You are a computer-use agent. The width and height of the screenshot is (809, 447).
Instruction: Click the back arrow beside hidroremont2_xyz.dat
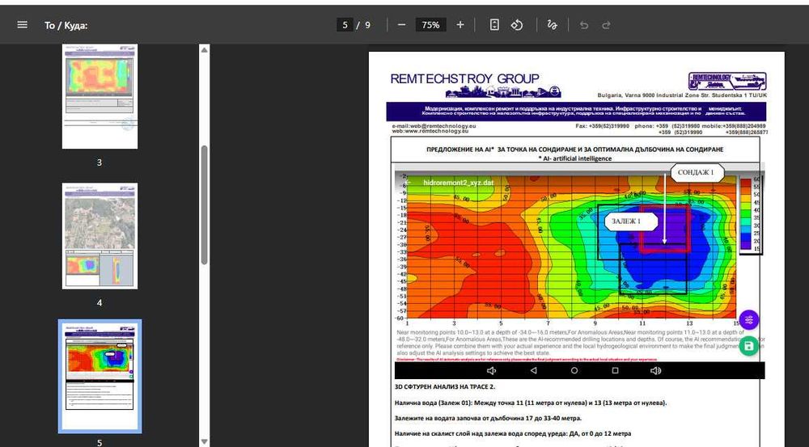(407, 183)
